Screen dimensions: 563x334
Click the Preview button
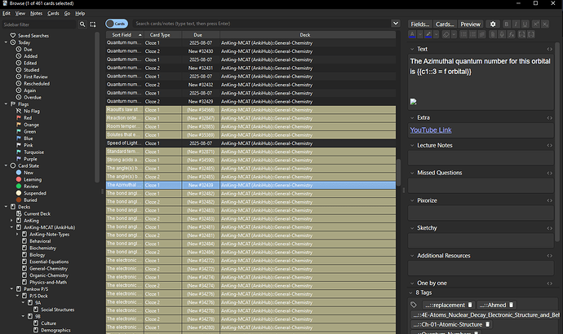click(x=471, y=24)
